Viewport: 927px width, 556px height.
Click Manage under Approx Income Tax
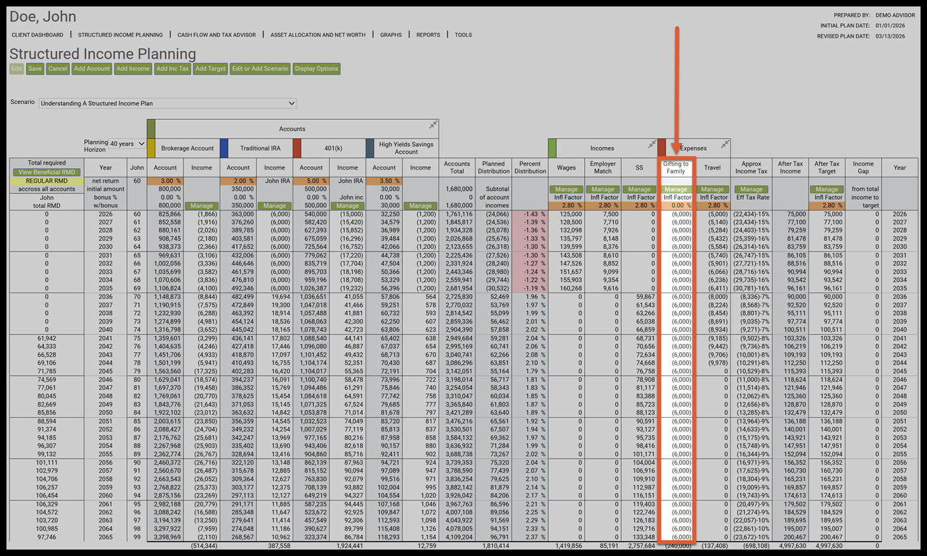point(752,189)
